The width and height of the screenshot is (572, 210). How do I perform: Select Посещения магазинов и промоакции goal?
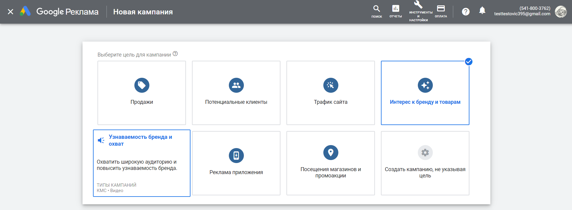pyautogui.click(x=331, y=163)
